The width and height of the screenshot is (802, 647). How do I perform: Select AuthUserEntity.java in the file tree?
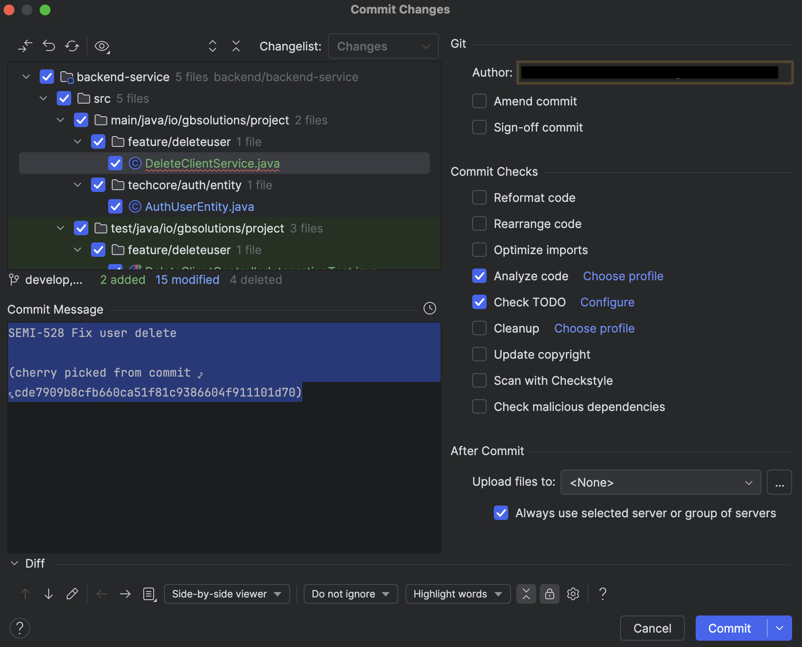[200, 206]
